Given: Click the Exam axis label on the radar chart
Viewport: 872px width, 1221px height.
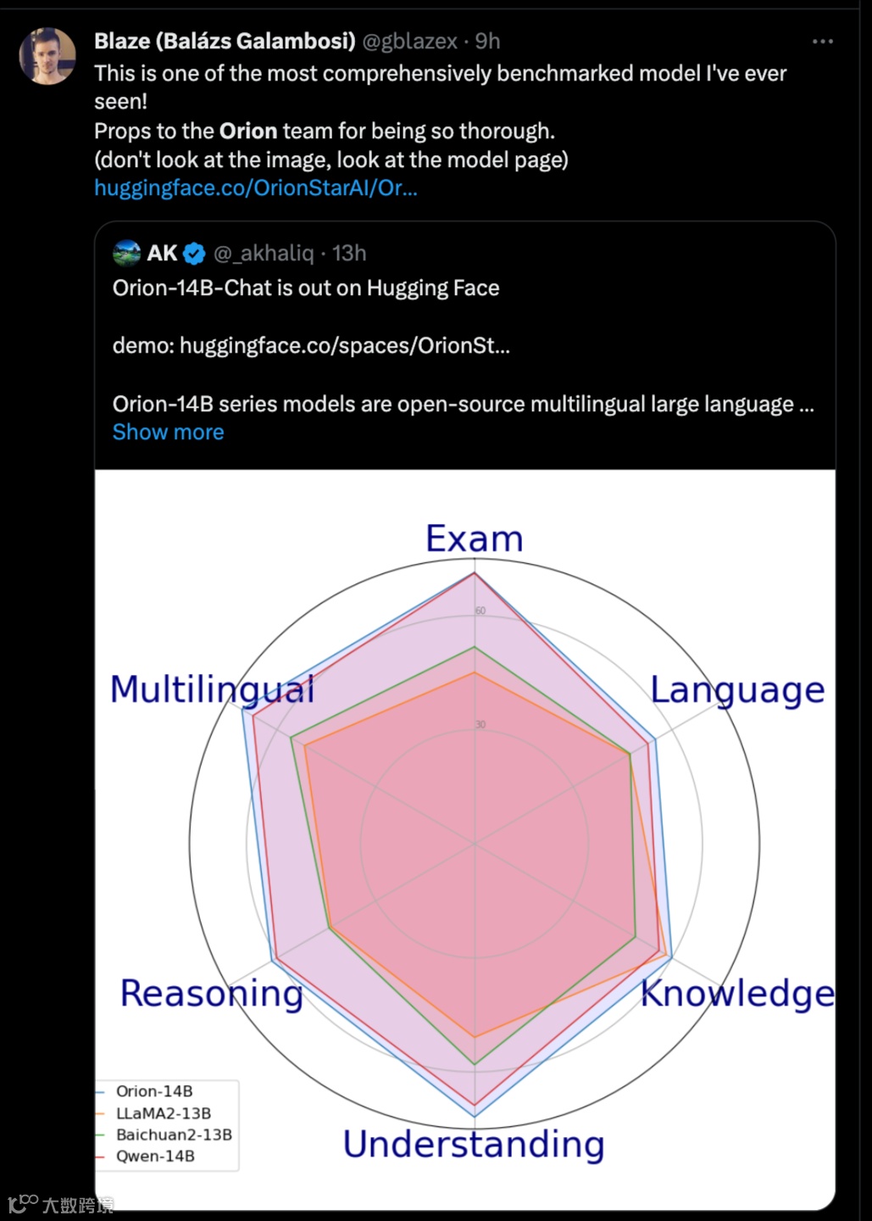Looking at the screenshot, I should click(x=474, y=539).
